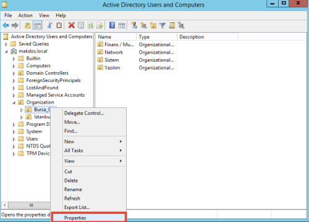Open the Help menu
Image resolution: width=309 pixels, height=222 pixels.
coord(61,15)
